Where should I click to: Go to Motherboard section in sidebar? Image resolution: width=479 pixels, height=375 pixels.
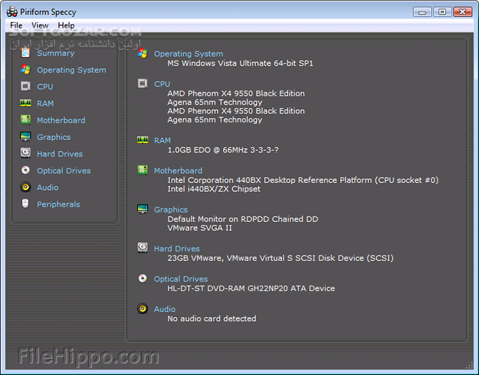[61, 120]
